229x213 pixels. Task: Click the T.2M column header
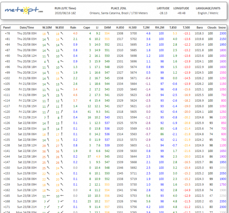click(146, 28)
